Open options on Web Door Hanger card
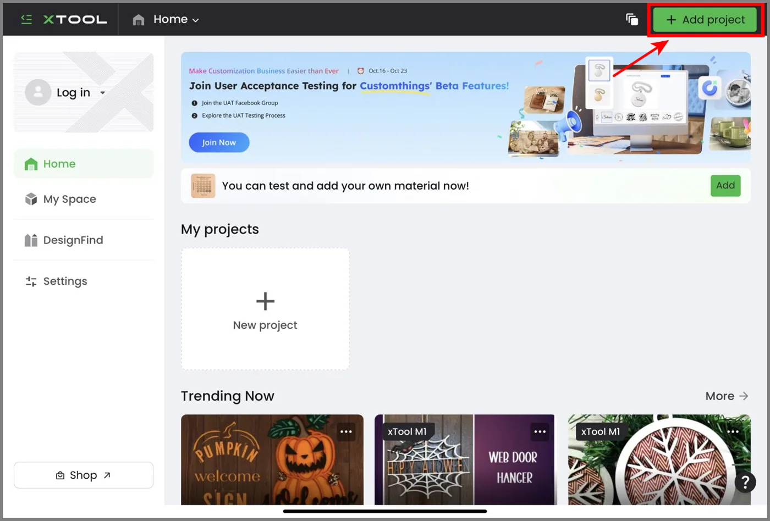 click(540, 431)
